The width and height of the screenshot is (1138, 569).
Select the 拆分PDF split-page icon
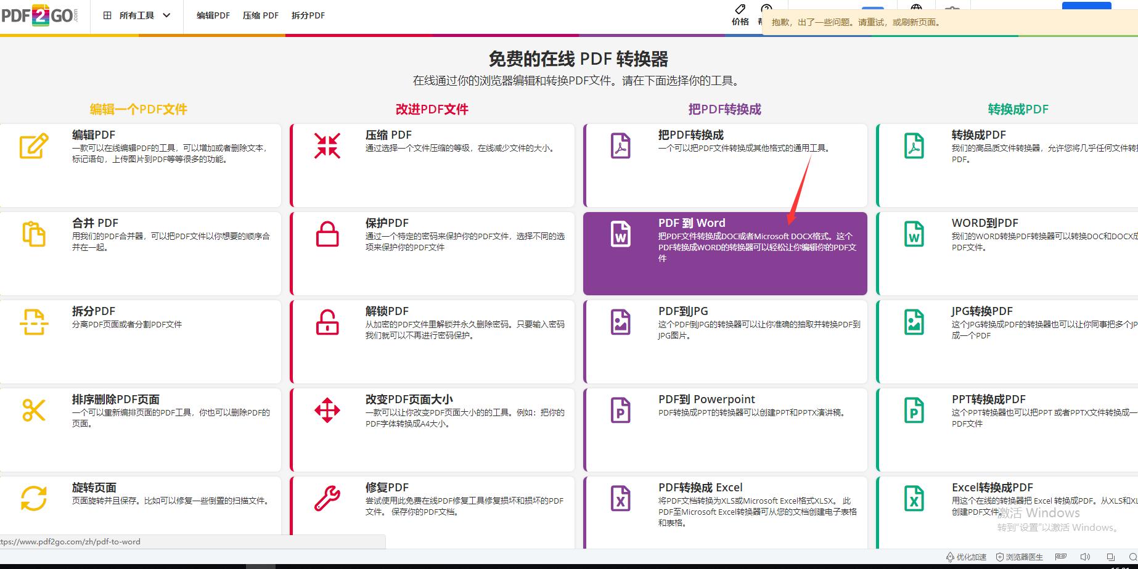click(34, 323)
